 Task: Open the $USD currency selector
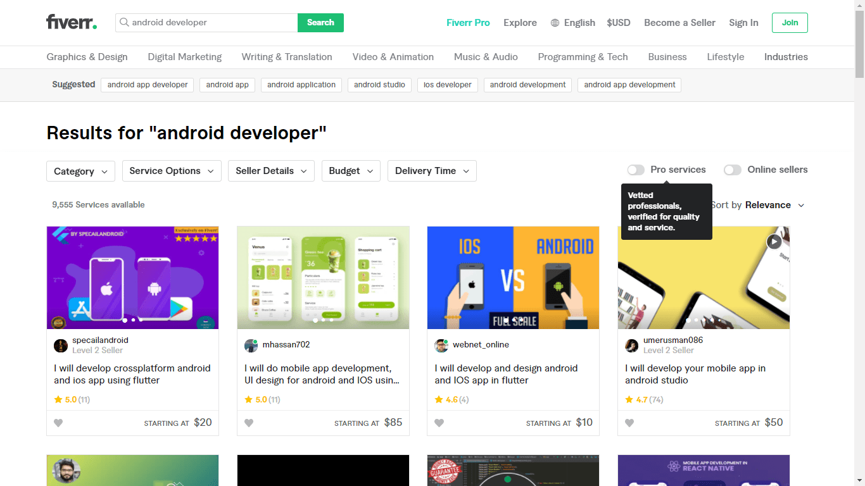[618, 23]
